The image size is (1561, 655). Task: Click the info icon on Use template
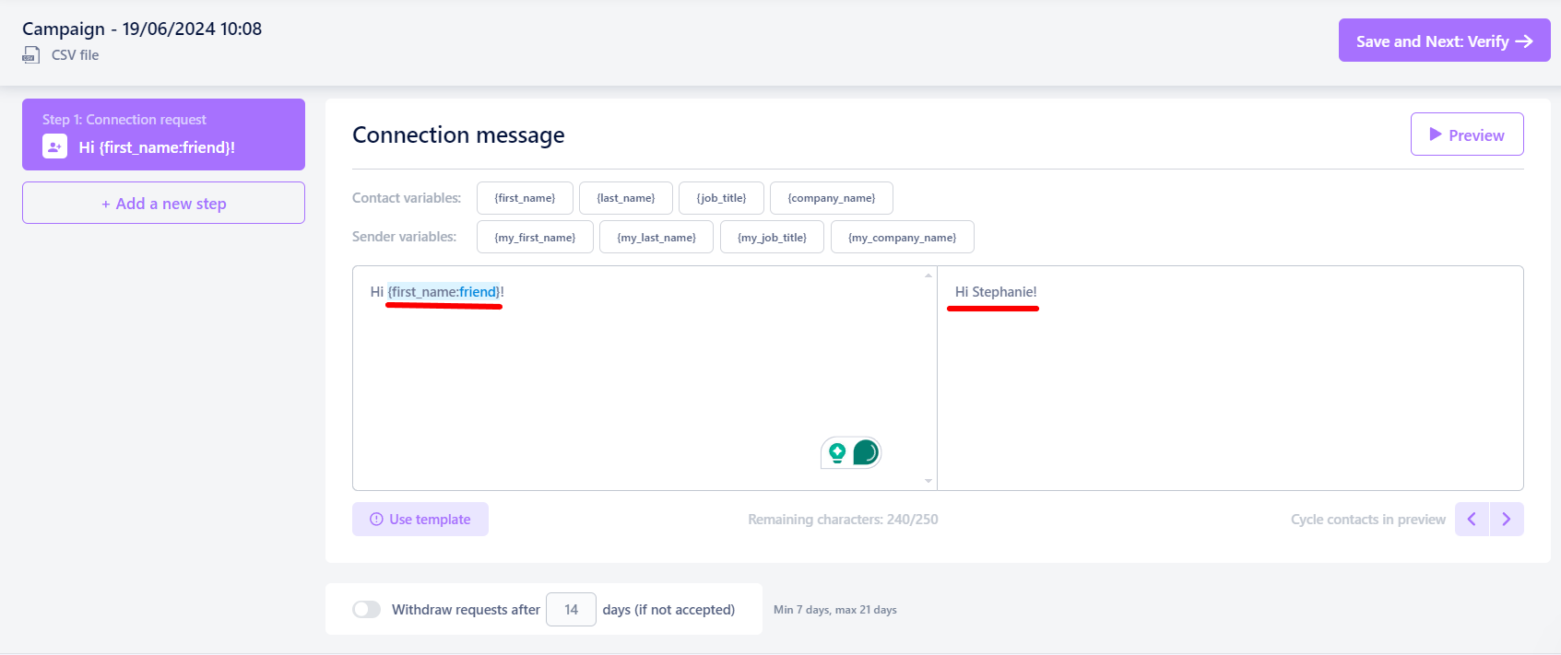click(x=376, y=520)
